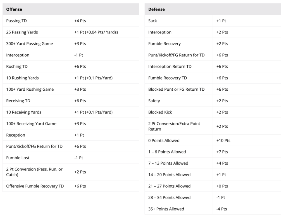Click Offensive Fumble Recovery TD cell
Screen dimensions: 286x217
[35, 186]
